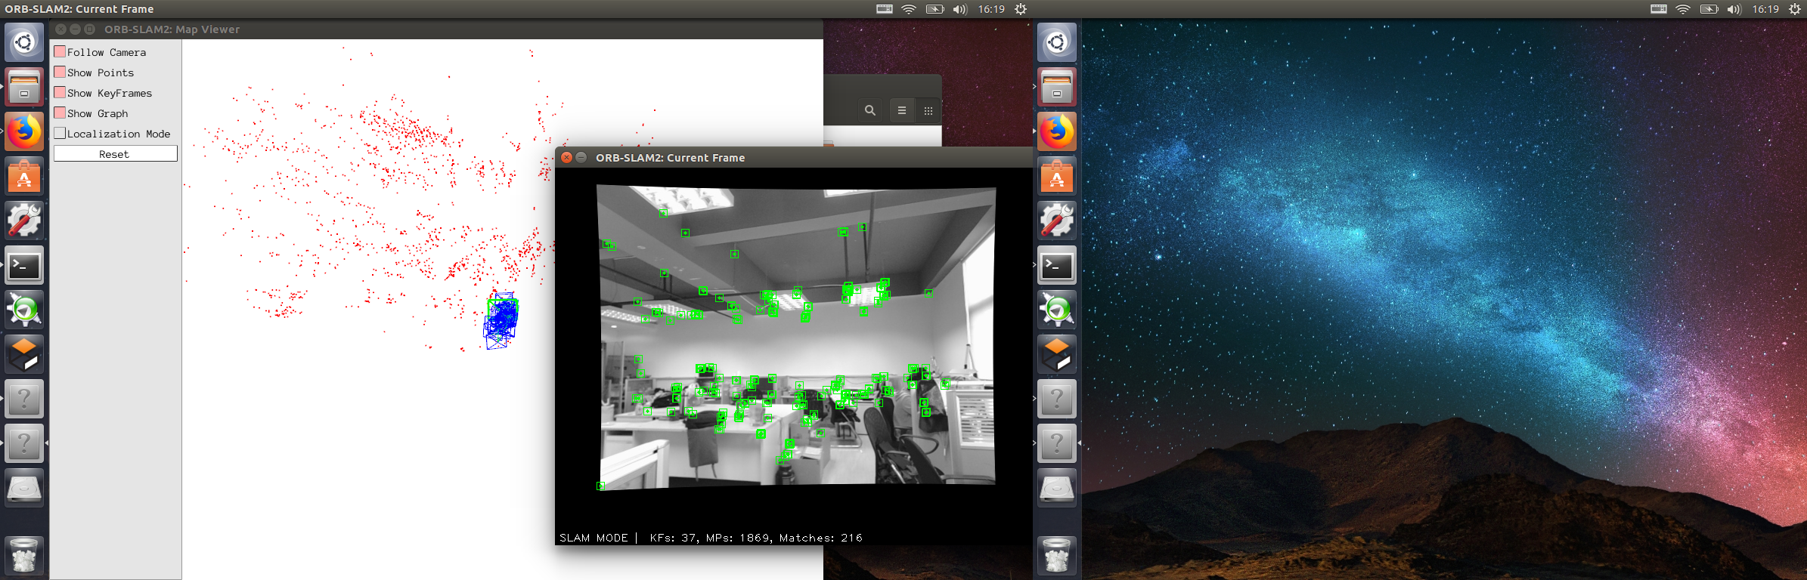Open Ubuntu Software in the launcher beside Map Viewer

24,176
